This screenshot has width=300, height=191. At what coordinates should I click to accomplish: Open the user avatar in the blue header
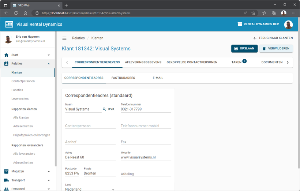point(288,25)
